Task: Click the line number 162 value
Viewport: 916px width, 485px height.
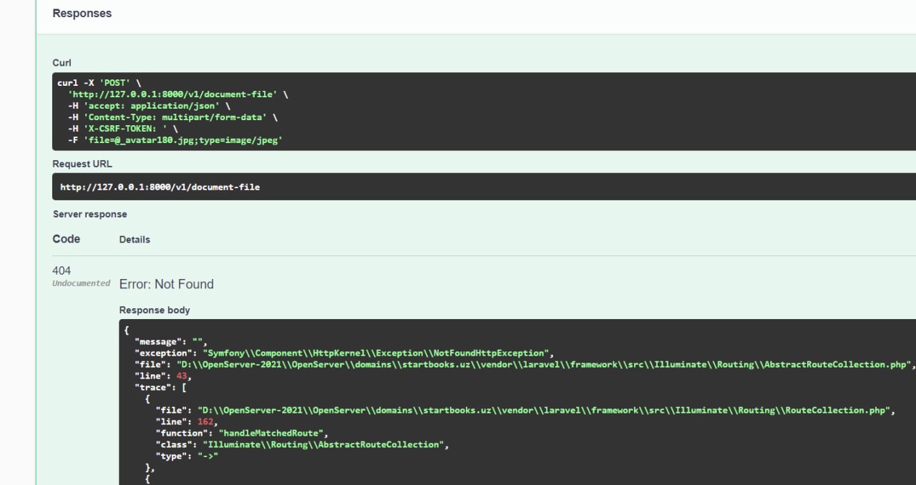Action: [x=205, y=422]
